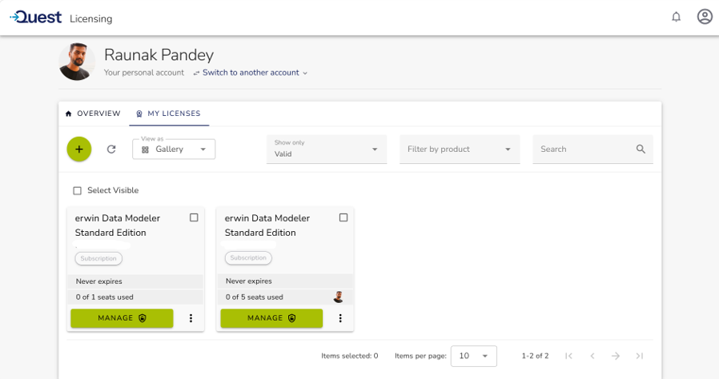
Task: Click the Quest logo
Action: pos(36,18)
